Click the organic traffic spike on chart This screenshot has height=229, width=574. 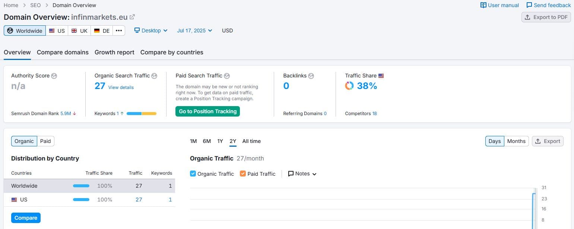[534, 210]
